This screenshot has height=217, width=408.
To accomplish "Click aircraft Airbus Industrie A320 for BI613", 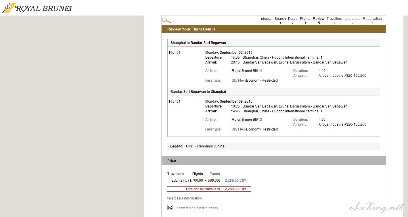I will tap(342, 124).
